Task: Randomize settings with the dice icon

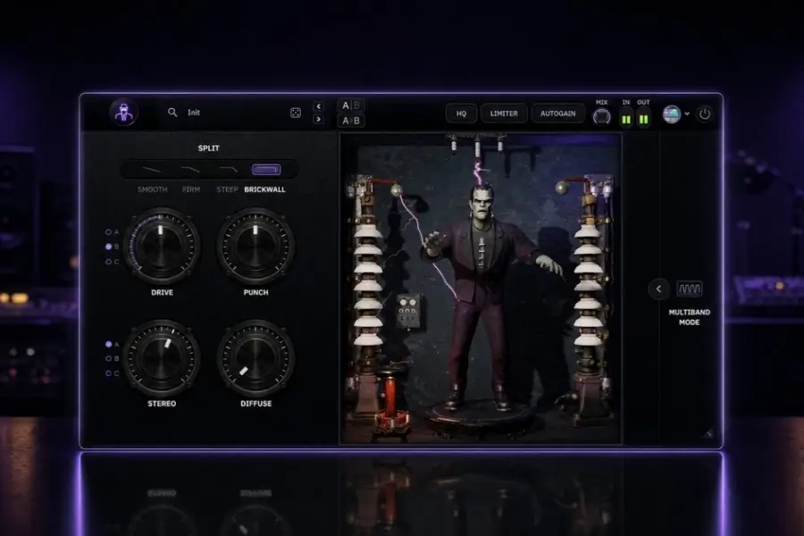Action: tap(296, 113)
